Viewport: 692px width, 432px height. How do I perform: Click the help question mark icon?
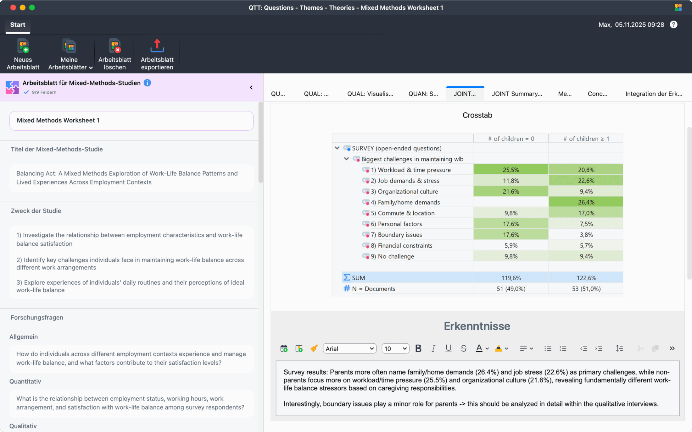point(673,25)
